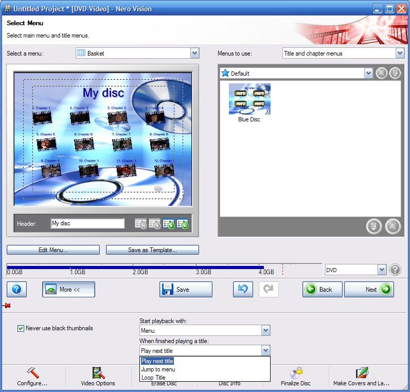Open Make Covers and Labels tool
This screenshot has height=392, width=410.
pos(361,376)
